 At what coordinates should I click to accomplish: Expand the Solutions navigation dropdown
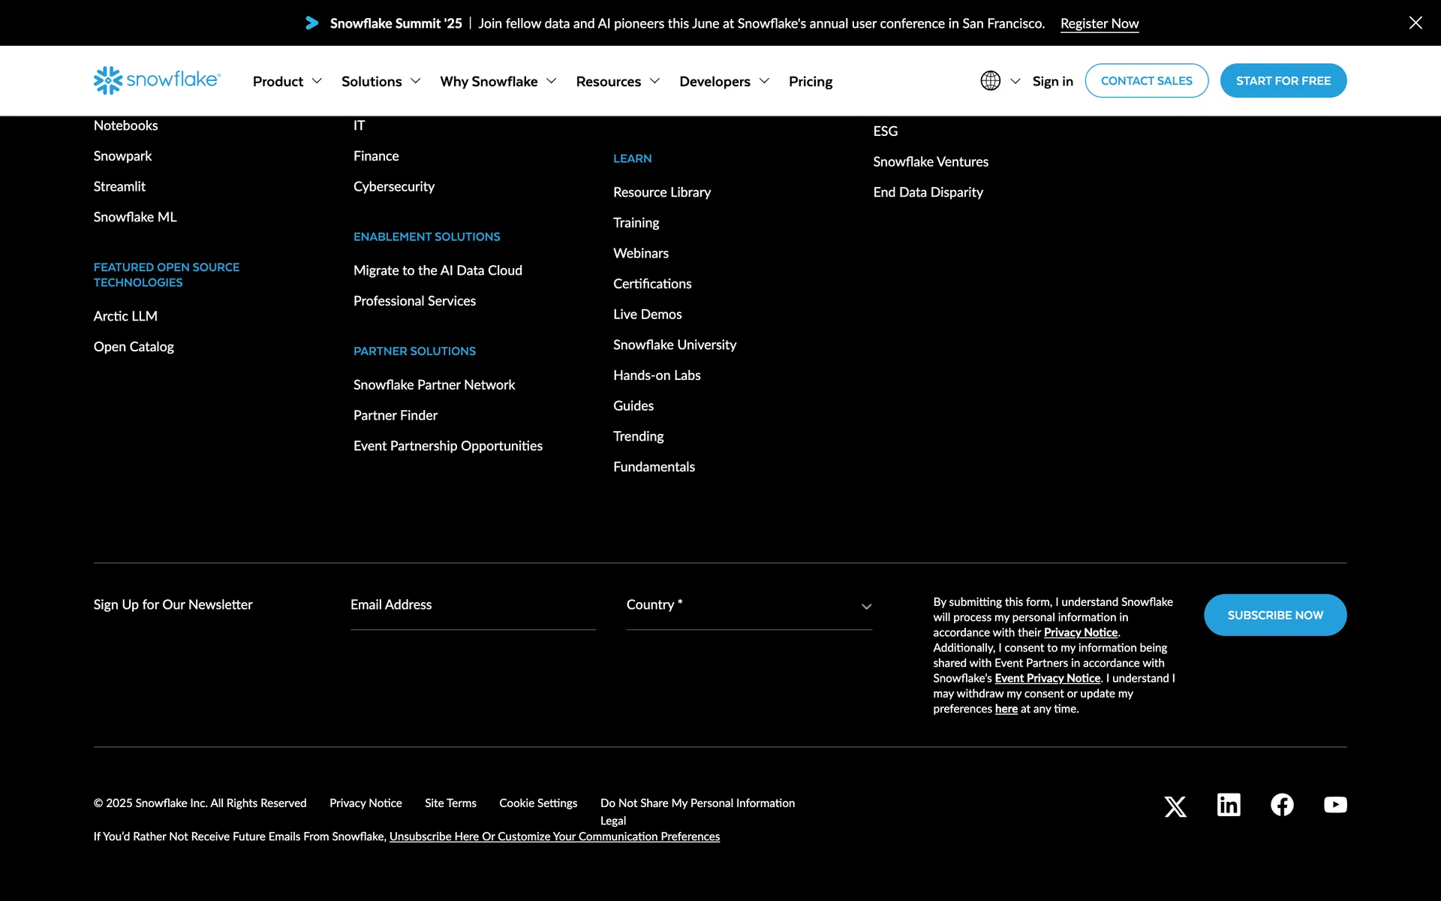[381, 81]
